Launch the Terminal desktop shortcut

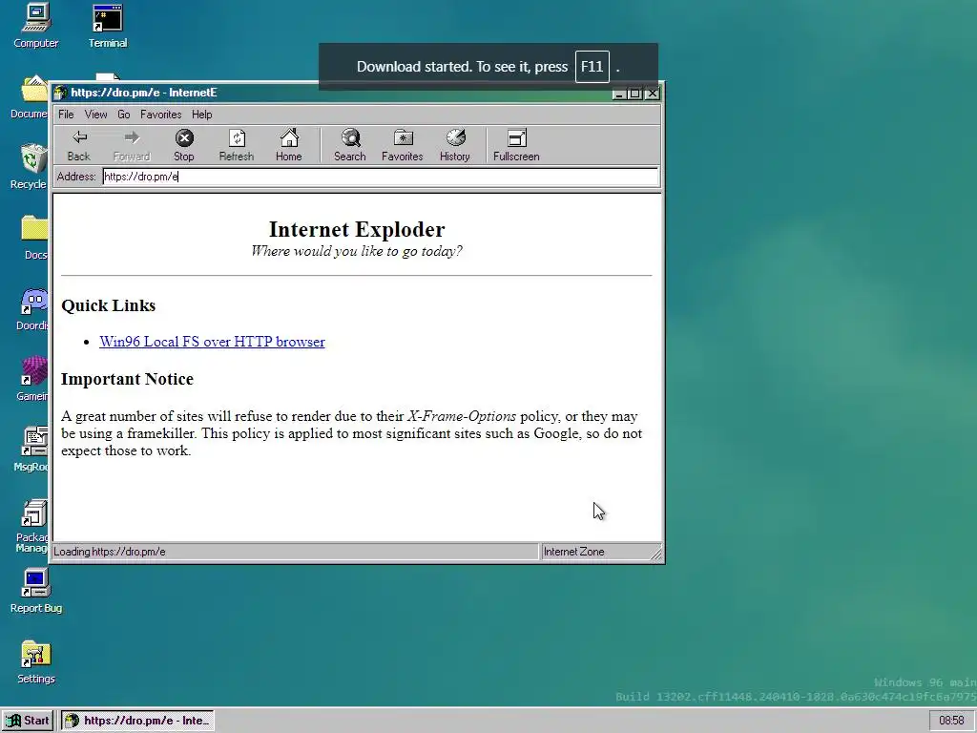[108, 26]
